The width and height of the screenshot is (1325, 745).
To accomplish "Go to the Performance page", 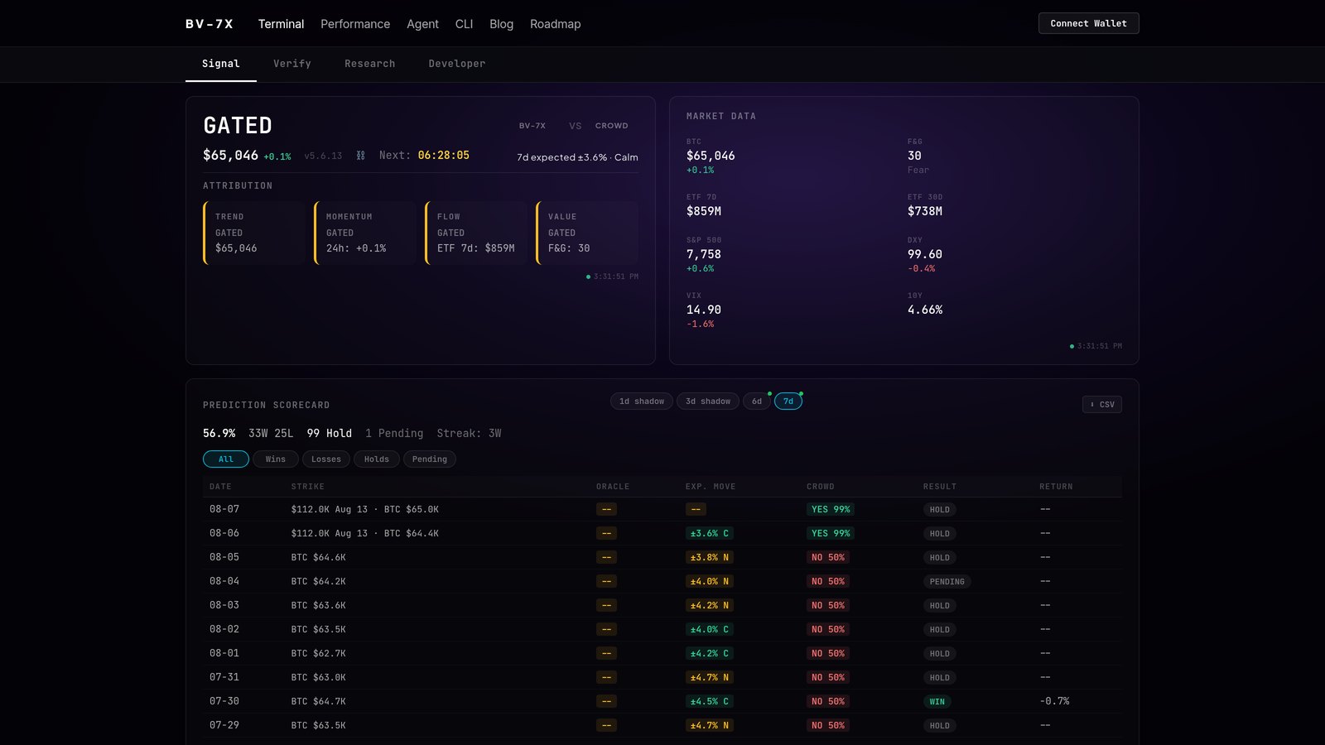I will coord(355,24).
